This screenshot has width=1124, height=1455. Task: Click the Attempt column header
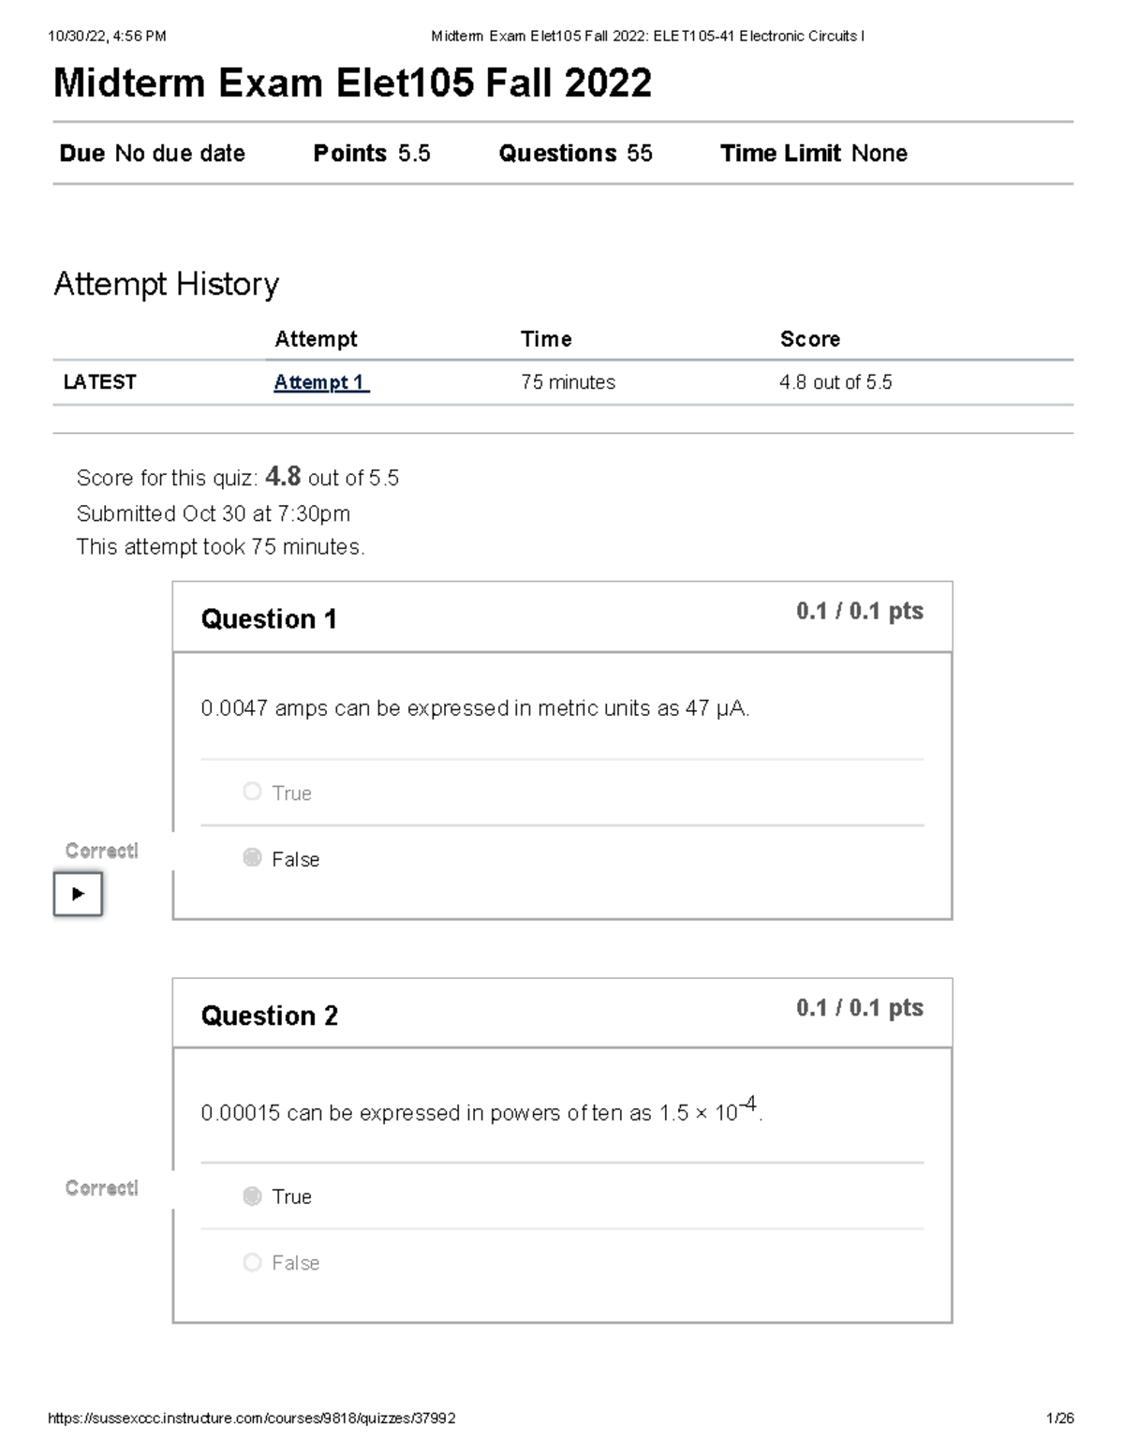tap(317, 339)
